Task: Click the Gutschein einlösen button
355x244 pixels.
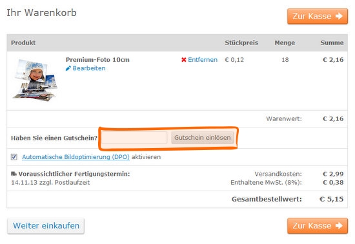Action: tap(203, 138)
